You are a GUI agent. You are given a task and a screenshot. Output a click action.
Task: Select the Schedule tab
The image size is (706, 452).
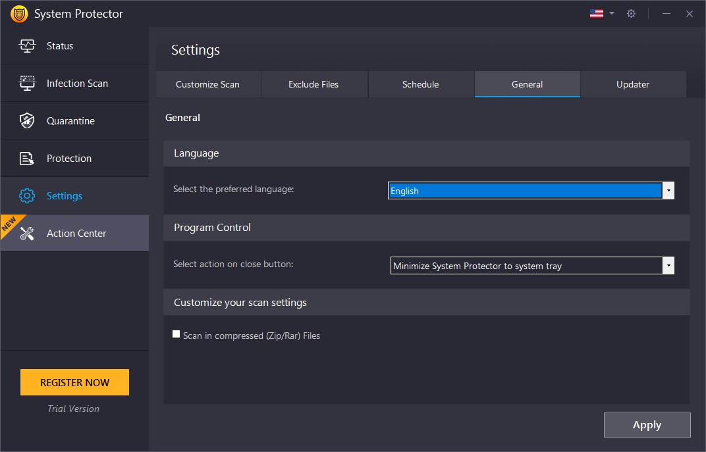click(x=421, y=84)
